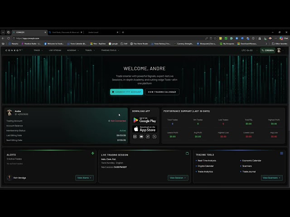
Task: Open the Google Play download badge
Action: point(145,120)
